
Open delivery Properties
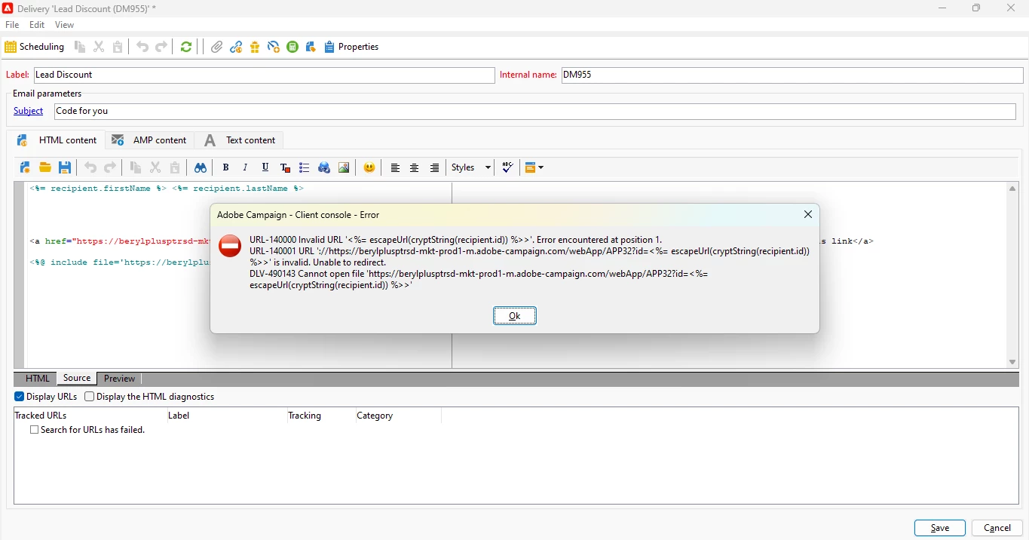coord(352,47)
